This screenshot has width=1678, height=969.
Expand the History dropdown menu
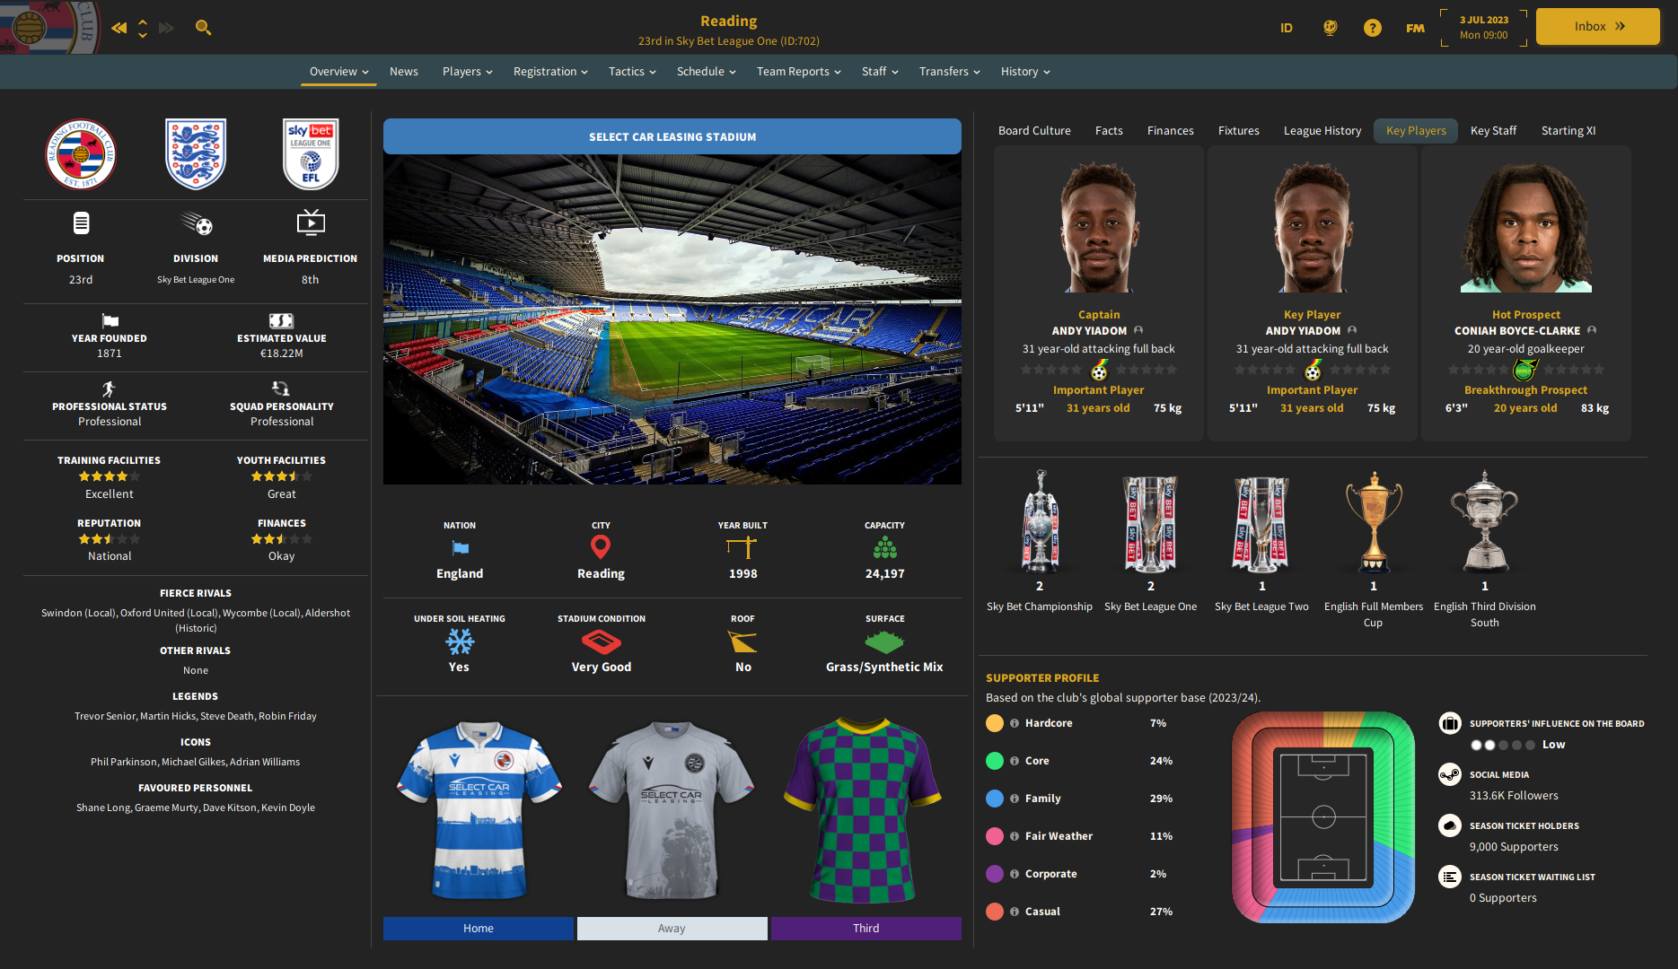click(x=1025, y=72)
